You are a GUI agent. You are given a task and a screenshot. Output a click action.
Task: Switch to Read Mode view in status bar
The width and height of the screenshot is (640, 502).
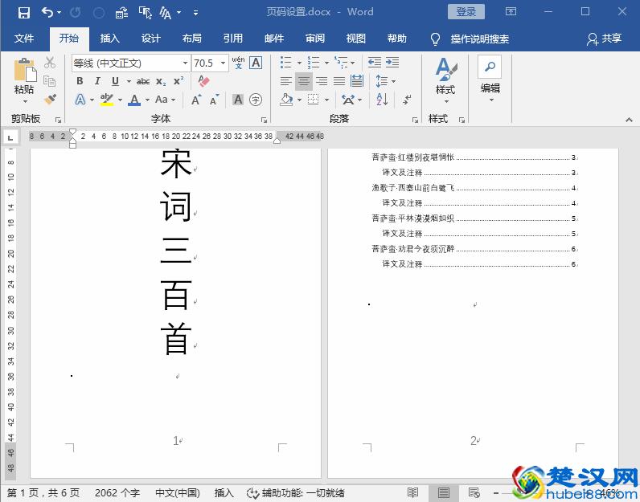tap(412, 492)
